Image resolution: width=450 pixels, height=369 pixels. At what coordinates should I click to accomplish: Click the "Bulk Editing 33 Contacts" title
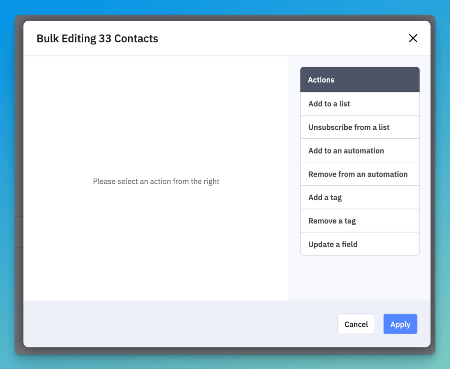97,39
